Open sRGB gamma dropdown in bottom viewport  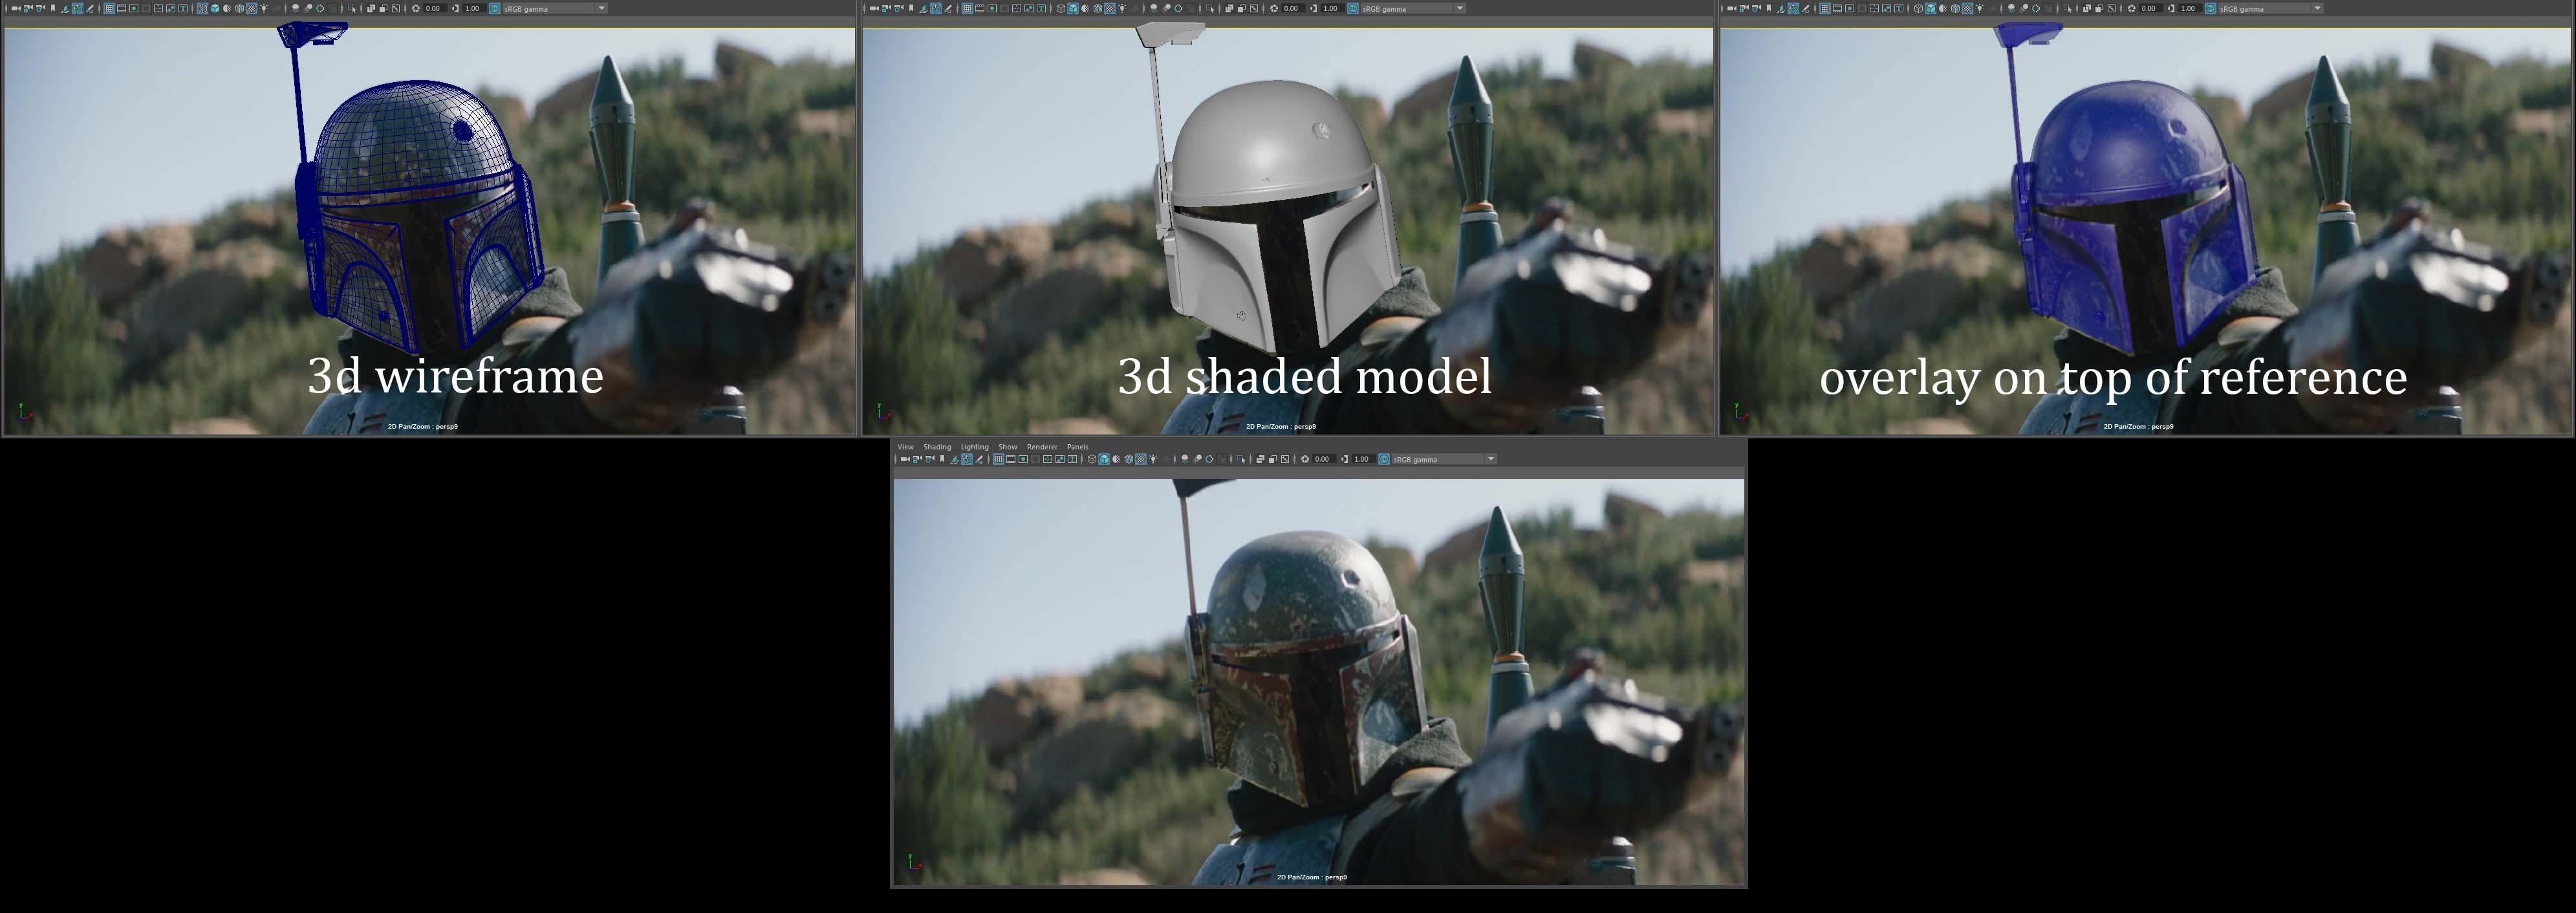click(1445, 459)
